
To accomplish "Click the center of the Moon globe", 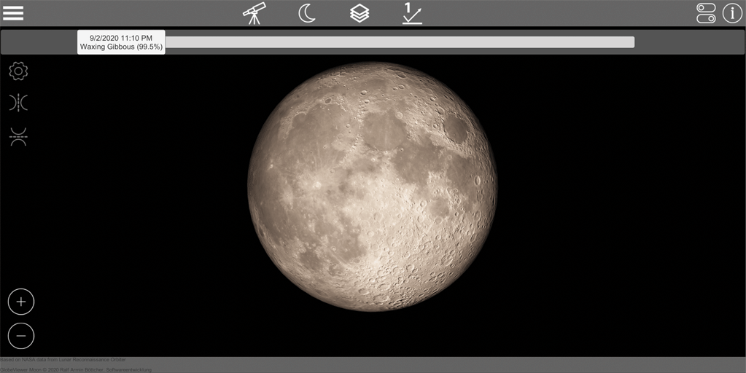I will pos(373,186).
